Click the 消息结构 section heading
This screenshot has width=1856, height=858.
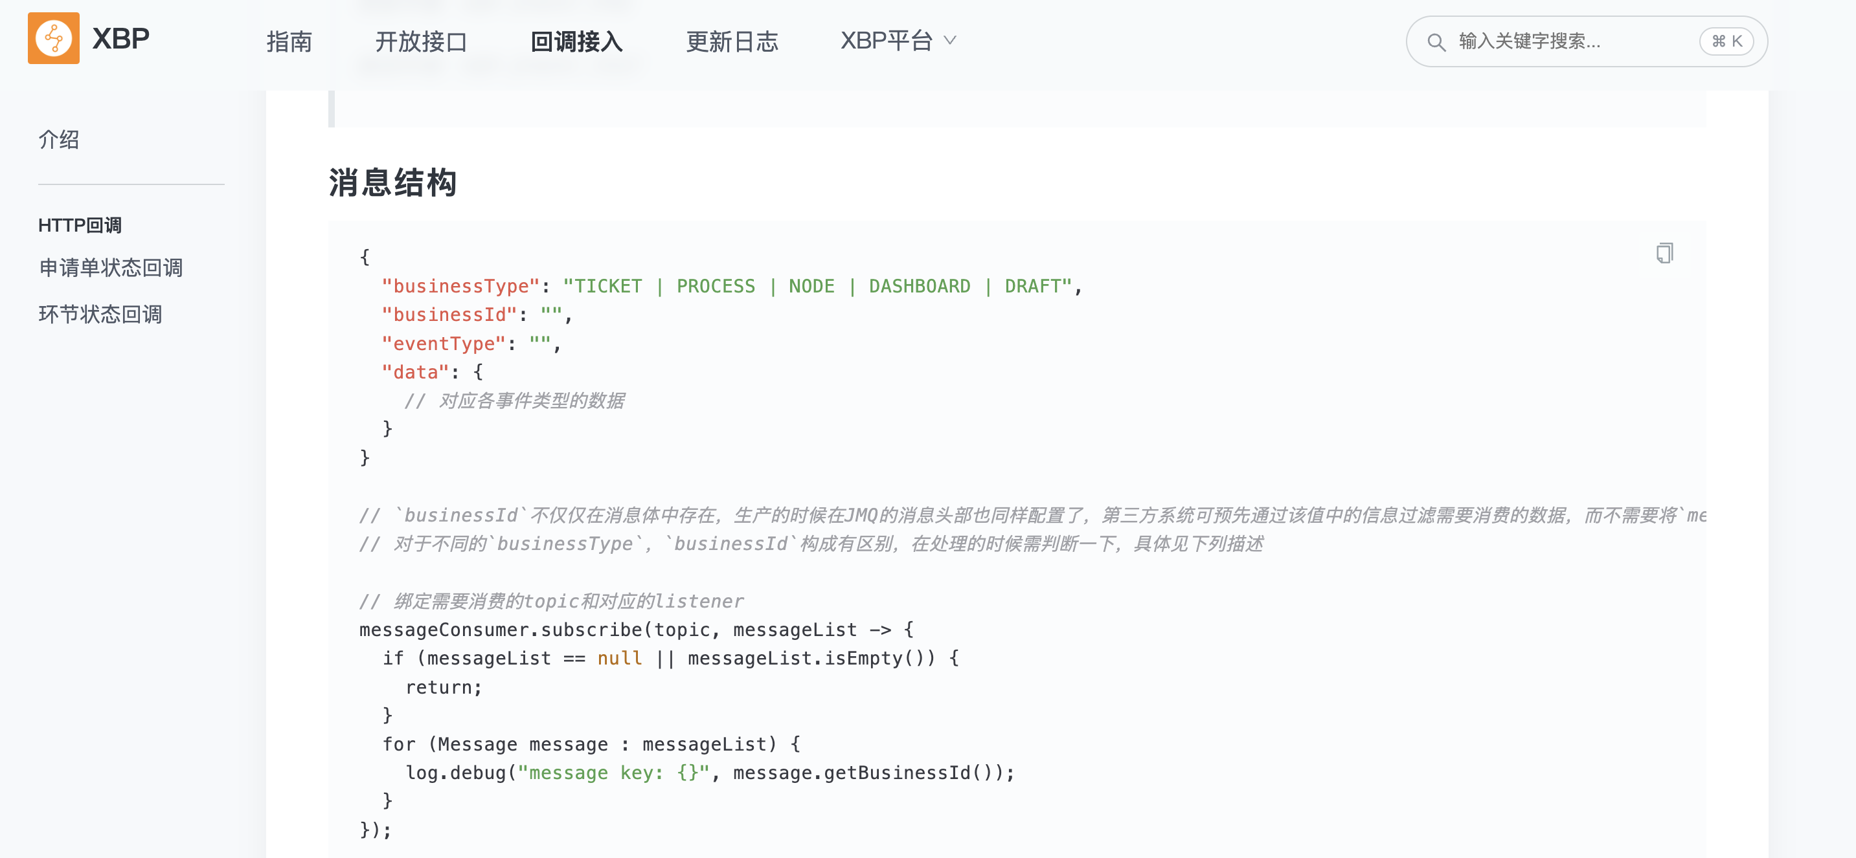(392, 183)
